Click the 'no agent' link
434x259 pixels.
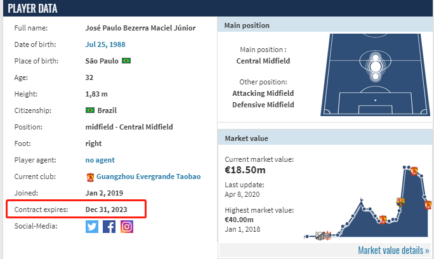pyautogui.click(x=100, y=160)
